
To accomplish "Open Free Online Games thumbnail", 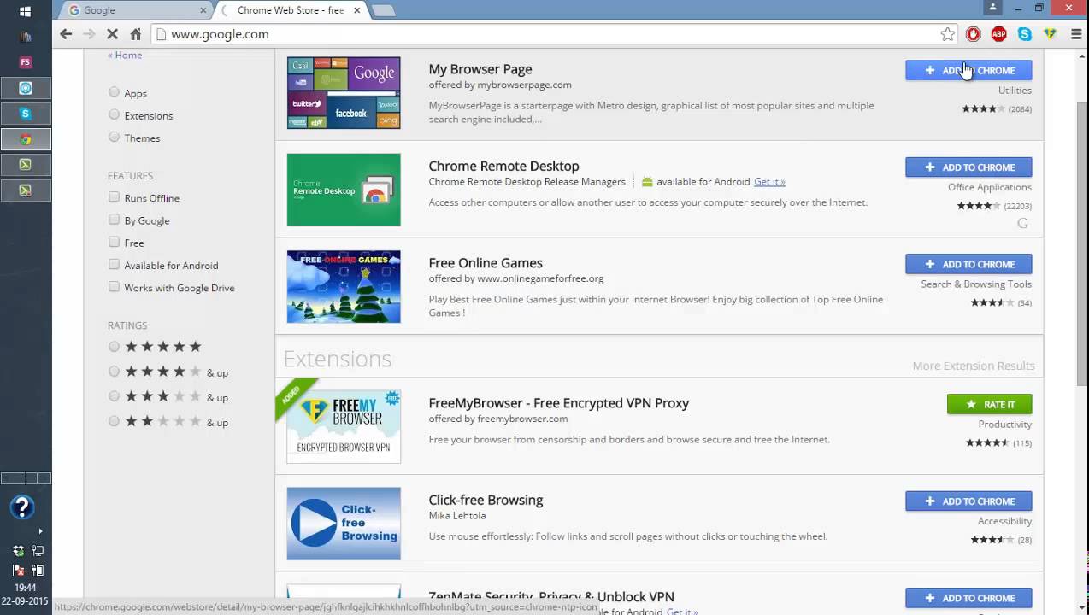I will click(344, 286).
